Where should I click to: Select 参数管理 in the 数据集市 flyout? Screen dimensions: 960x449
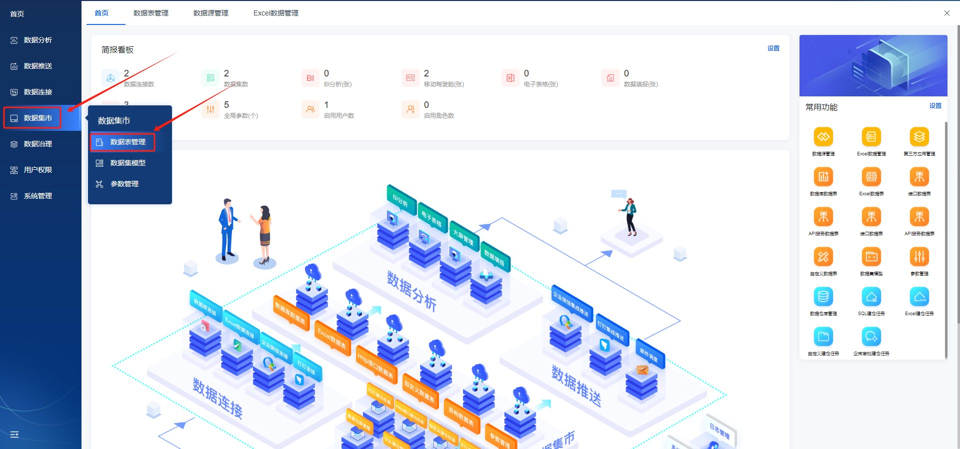(130, 184)
